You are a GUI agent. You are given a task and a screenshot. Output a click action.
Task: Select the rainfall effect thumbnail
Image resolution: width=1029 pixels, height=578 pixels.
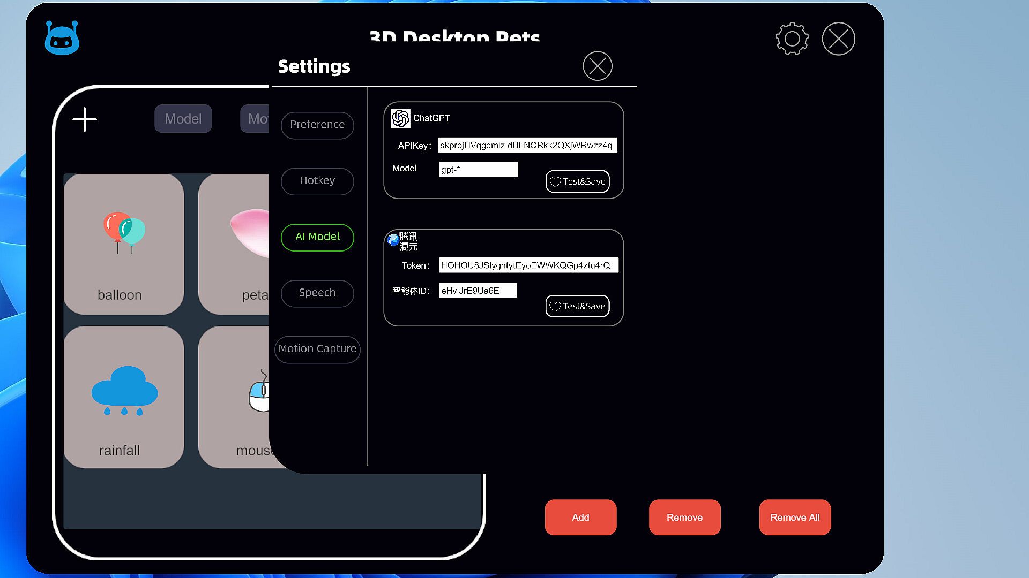(124, 397)
